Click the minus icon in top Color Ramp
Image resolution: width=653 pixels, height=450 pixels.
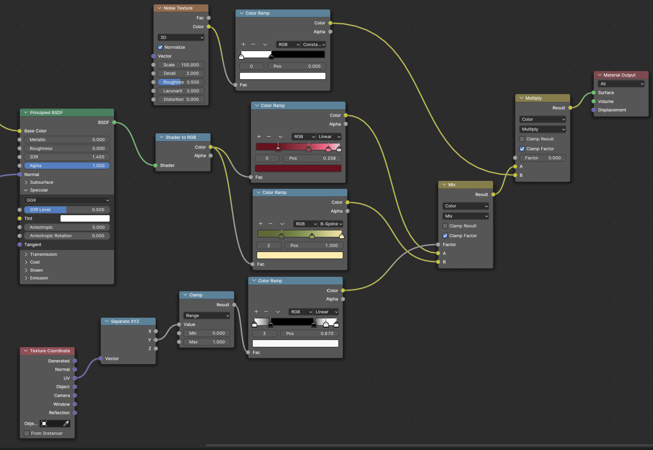(x=253, y=44)
